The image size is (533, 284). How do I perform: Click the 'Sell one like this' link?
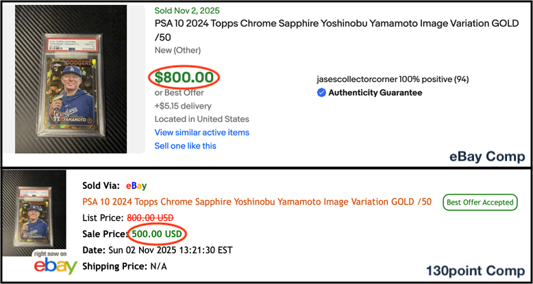click(x=185, y=146)
